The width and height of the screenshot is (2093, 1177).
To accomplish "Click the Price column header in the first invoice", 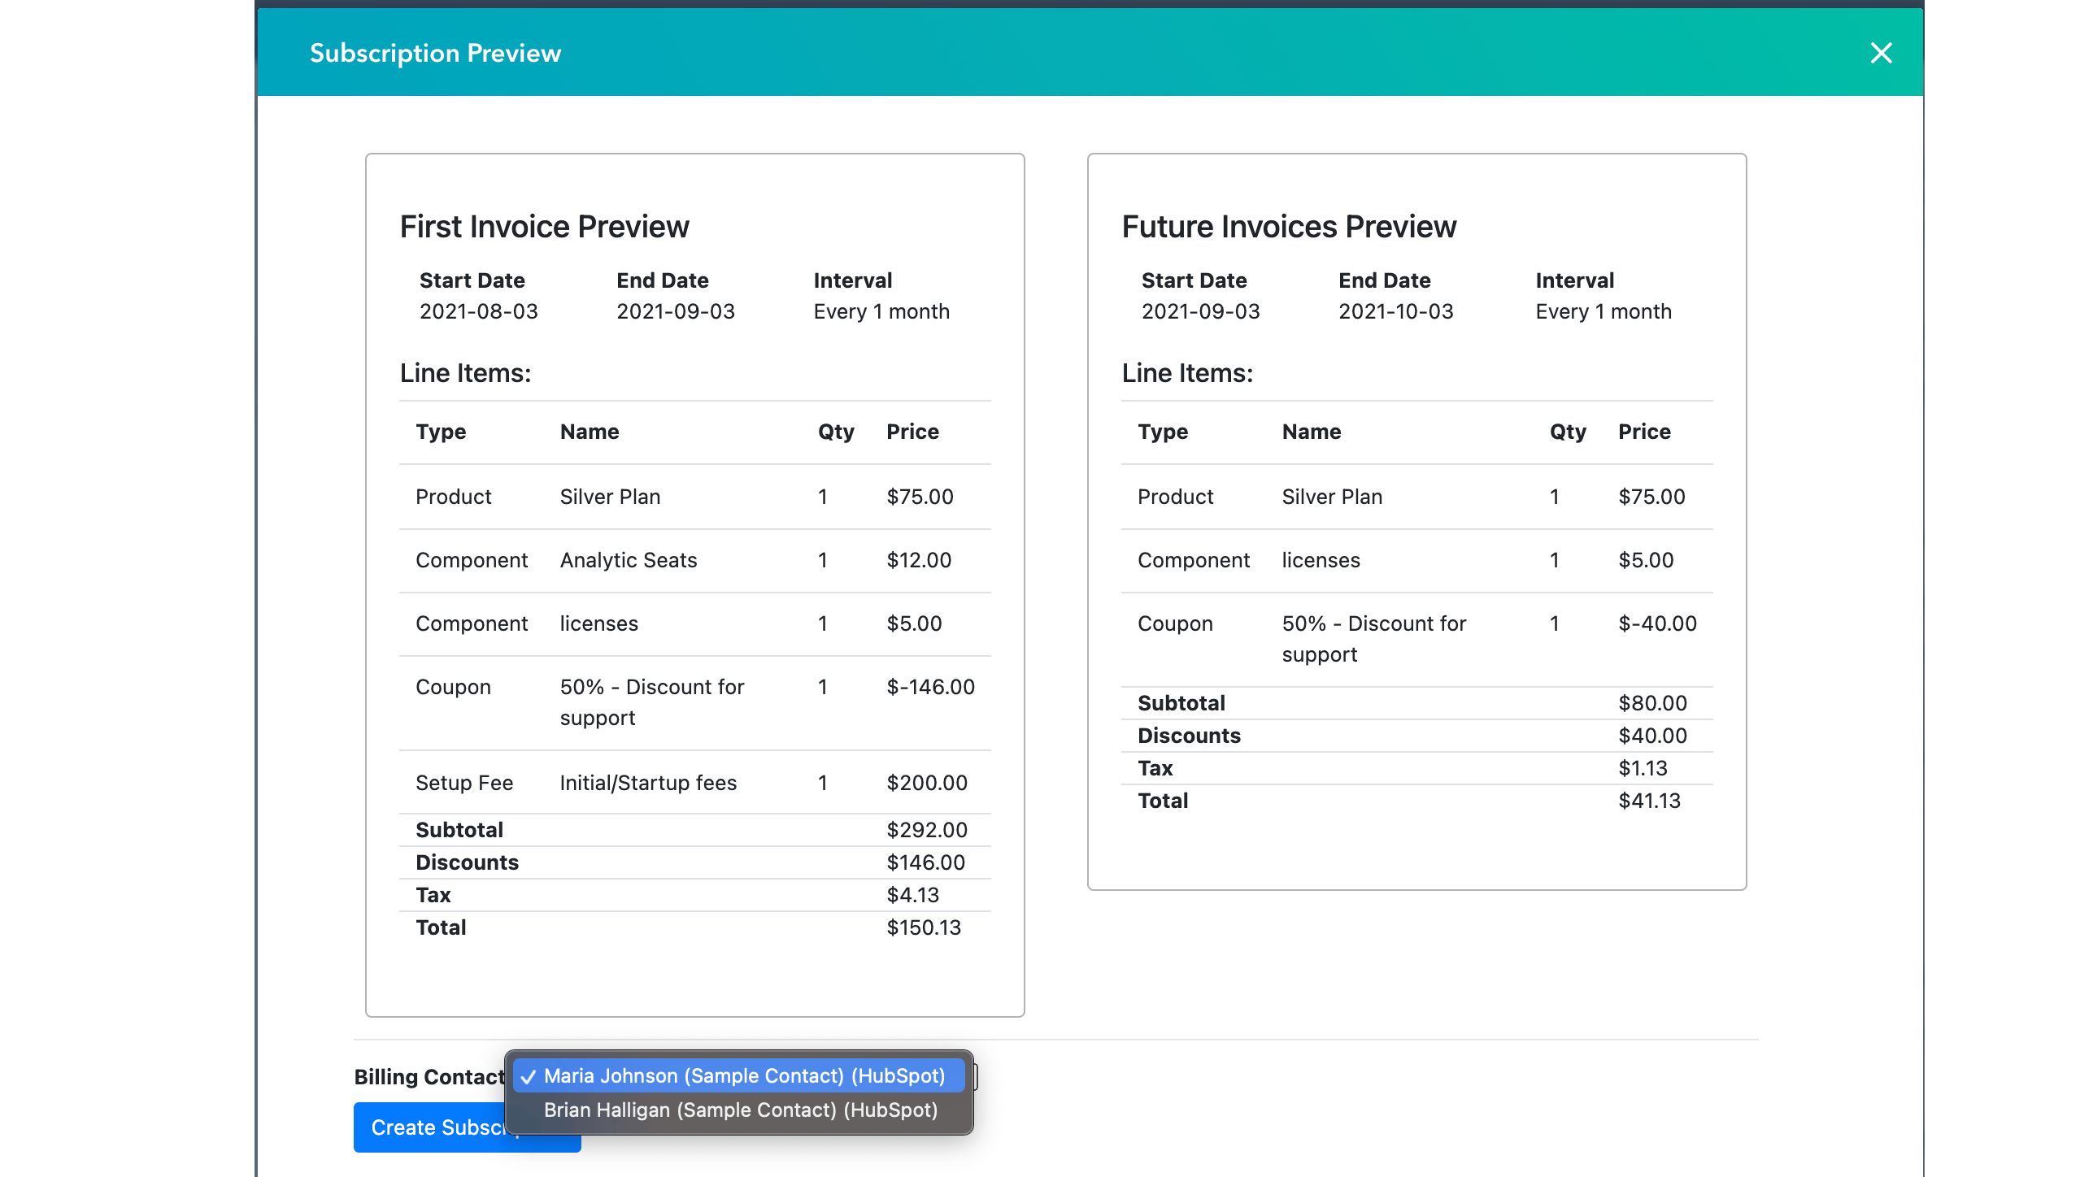I will click(x=912, y=432).
